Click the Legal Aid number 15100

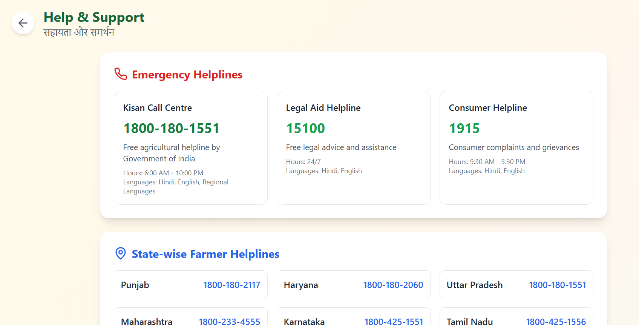click(305, 129)
